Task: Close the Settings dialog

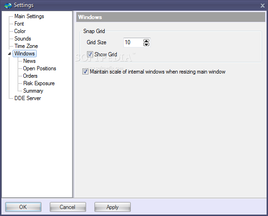Action: (x=262, y=6)
